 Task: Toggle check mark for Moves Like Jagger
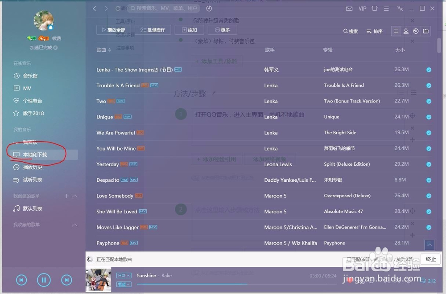(x=429, y=228)
